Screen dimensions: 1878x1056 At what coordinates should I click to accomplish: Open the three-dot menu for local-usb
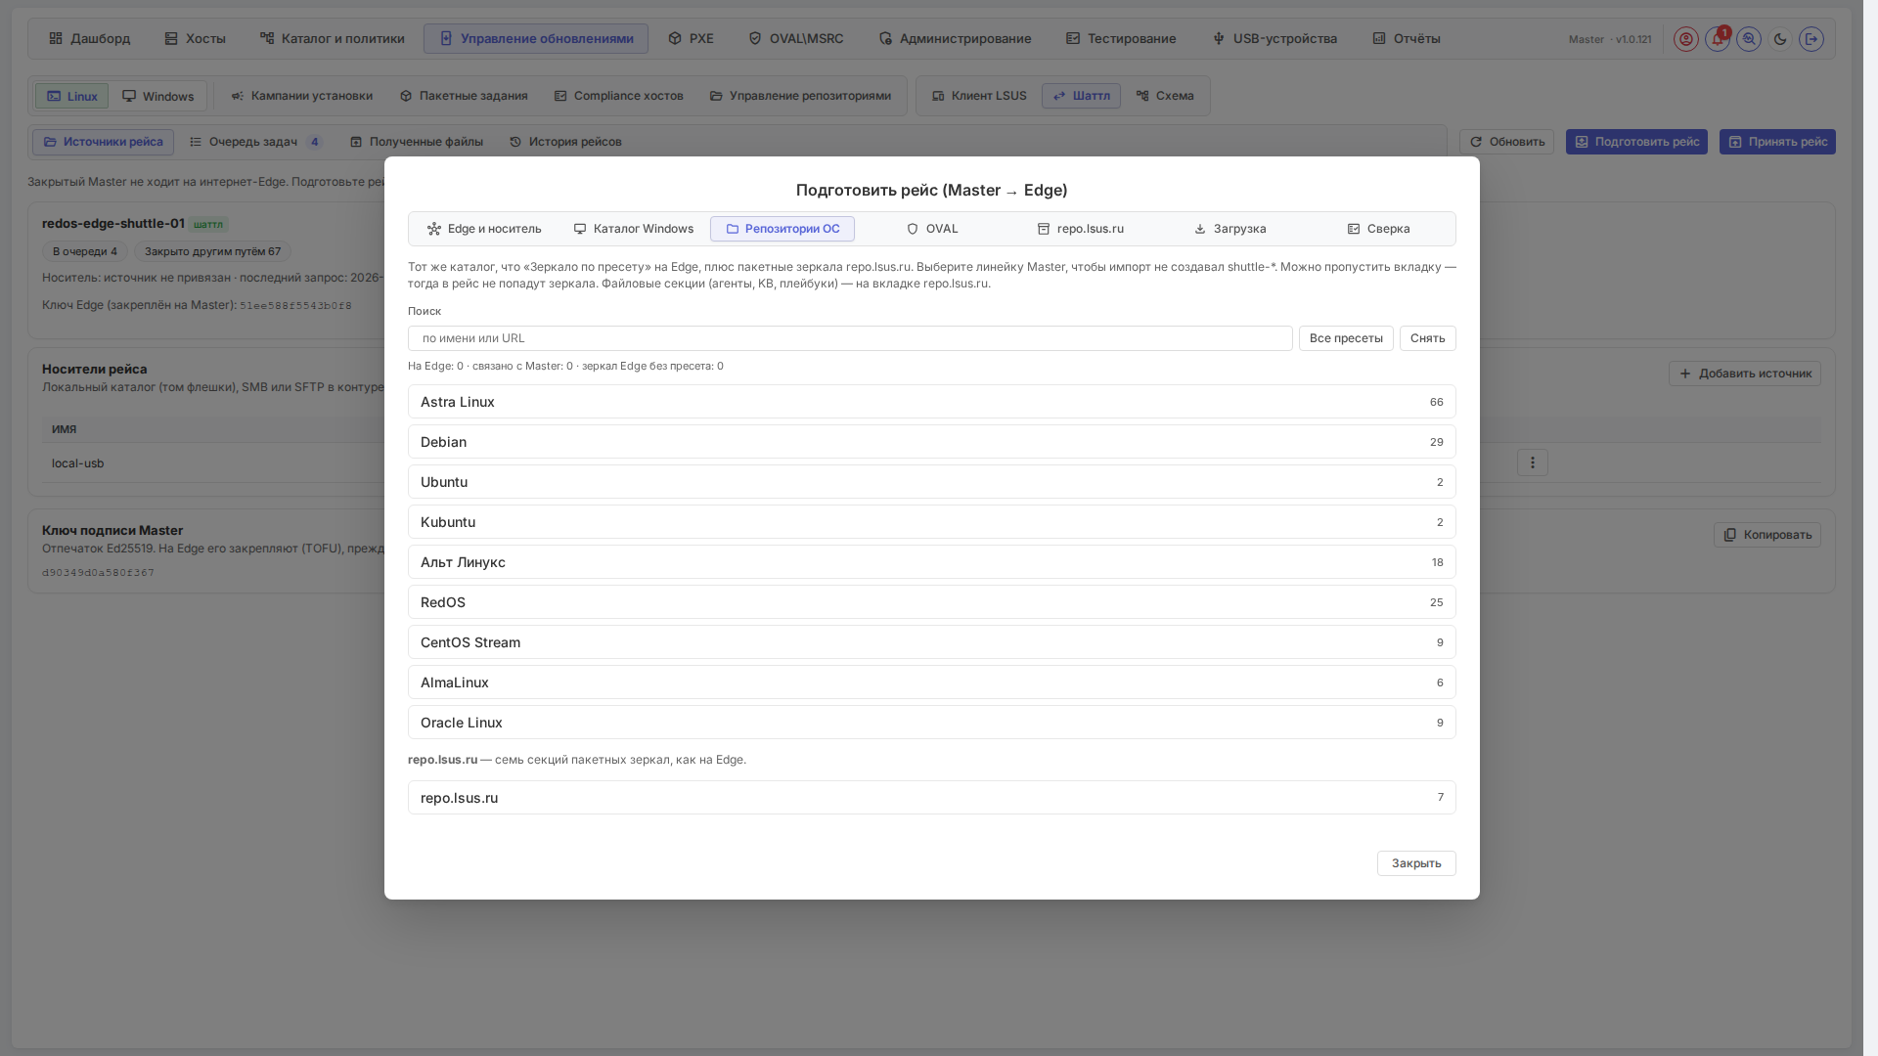(1533, 462)
